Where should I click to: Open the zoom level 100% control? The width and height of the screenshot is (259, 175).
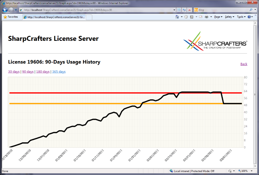coord(243,171)
